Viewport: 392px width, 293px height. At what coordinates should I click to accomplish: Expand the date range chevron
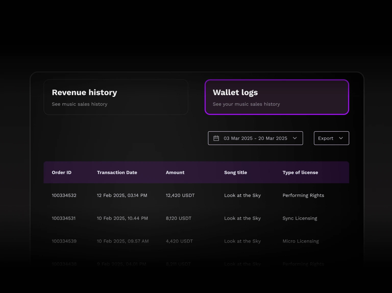[295, 138]
